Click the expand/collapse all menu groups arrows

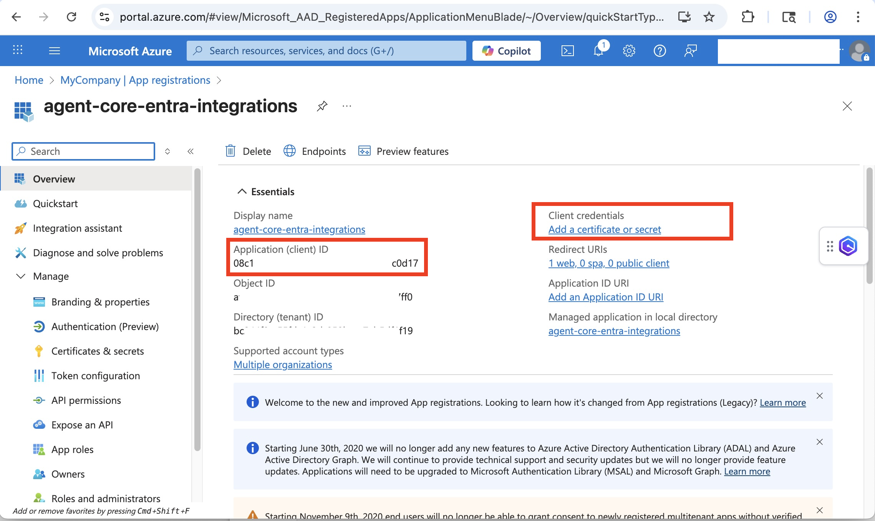pos(167,151)
